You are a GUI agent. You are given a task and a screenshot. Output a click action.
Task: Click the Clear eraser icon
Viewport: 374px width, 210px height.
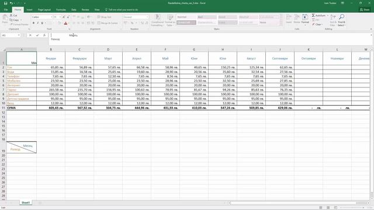click(313, 24)
